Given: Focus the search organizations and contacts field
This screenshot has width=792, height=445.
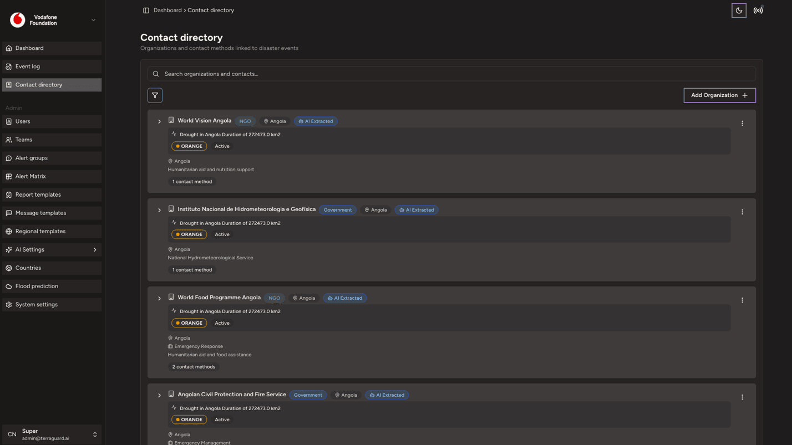Looking at the screenshot, I should coord(451,74).
